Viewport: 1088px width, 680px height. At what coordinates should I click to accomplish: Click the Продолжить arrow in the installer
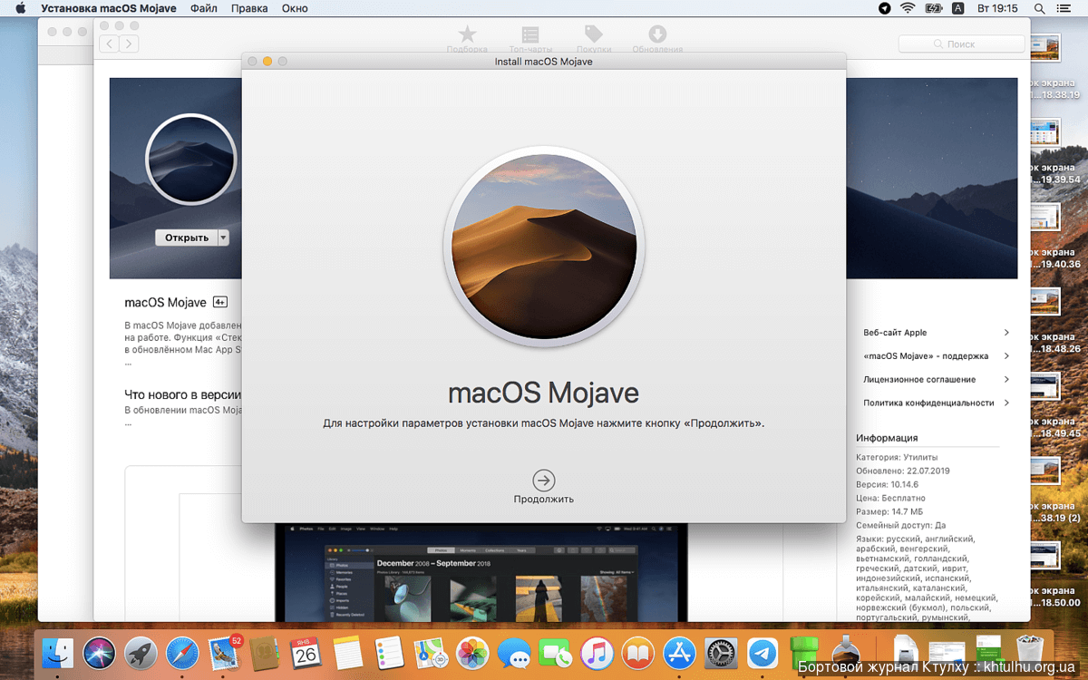(544, 481)
